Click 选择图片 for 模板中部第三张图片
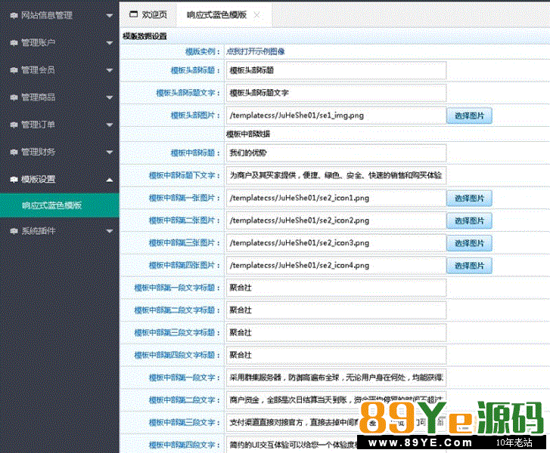The height and width of the screenshot is (453, 550). click(x=469, y=243)
